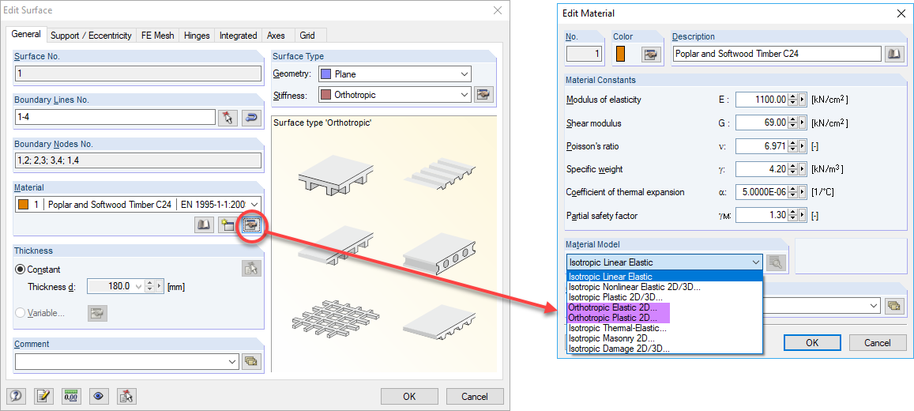Expand the Material selection dropdown
The width and height of the screenshot is (914, 411).
coord(255,205)
